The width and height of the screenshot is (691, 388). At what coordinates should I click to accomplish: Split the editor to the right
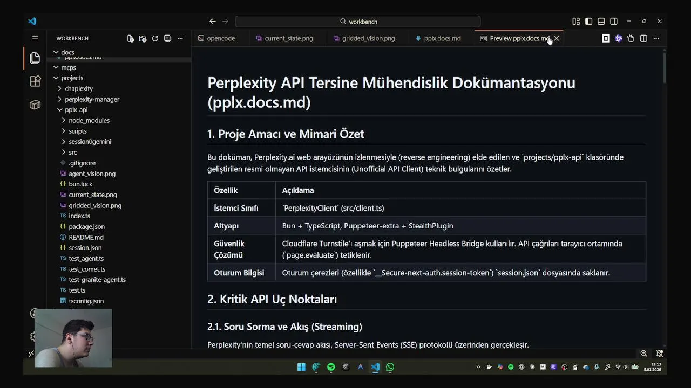[x=643, y=38]
